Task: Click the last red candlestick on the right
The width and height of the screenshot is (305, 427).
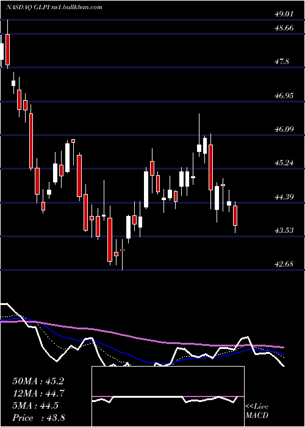Action: (235, 216)
